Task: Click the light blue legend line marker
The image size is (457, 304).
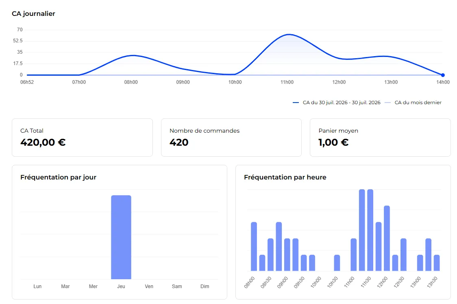Action: (x=387, y=103)
